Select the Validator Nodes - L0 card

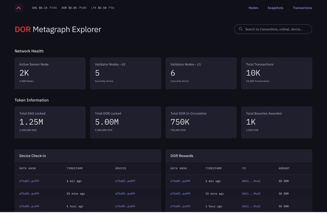coord(126,73)
